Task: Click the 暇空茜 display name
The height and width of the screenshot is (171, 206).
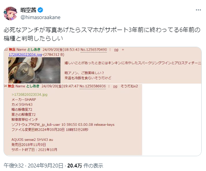Action: point(28,10)
